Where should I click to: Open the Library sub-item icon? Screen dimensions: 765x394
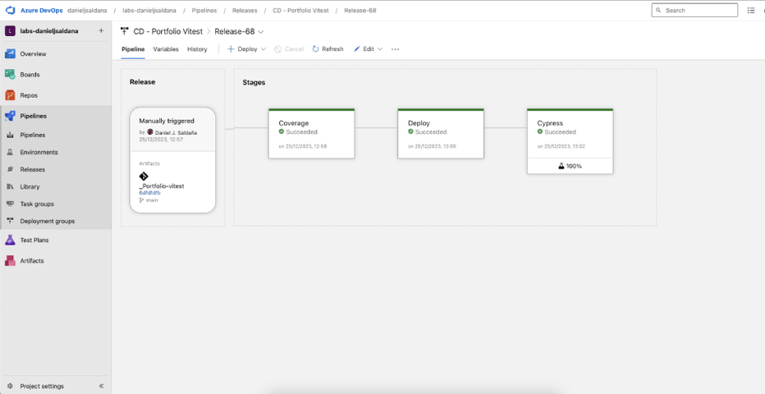[10, 186]
